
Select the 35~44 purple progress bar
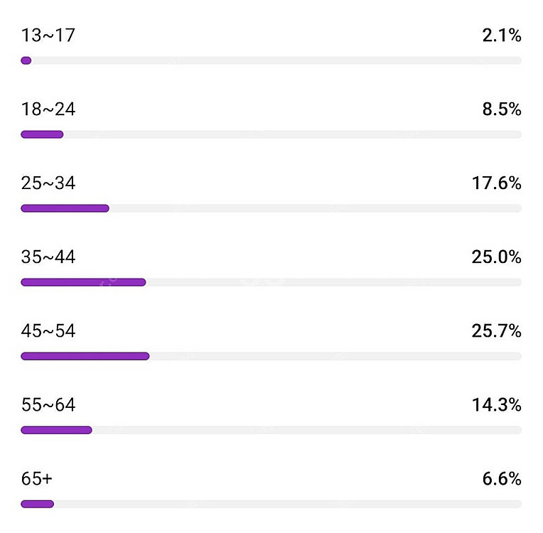[x=83, y=282]
